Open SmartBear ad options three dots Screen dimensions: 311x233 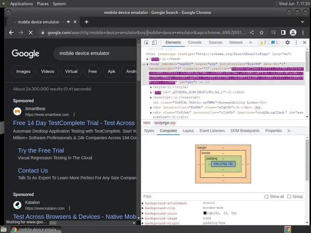(x=74, y=114)
